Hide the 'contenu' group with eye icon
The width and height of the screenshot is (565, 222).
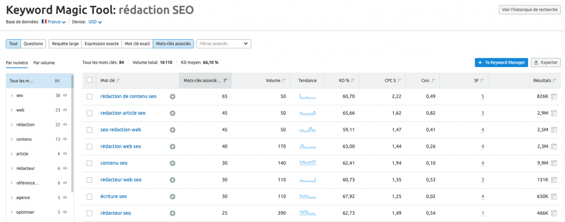[x=65, y=139]
